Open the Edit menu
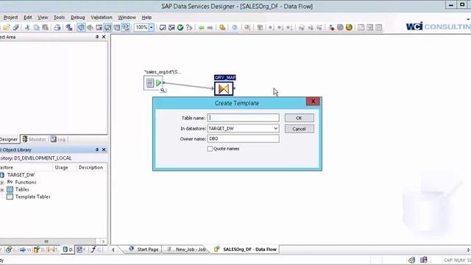471x265 pixels. (x=28, y=18)
